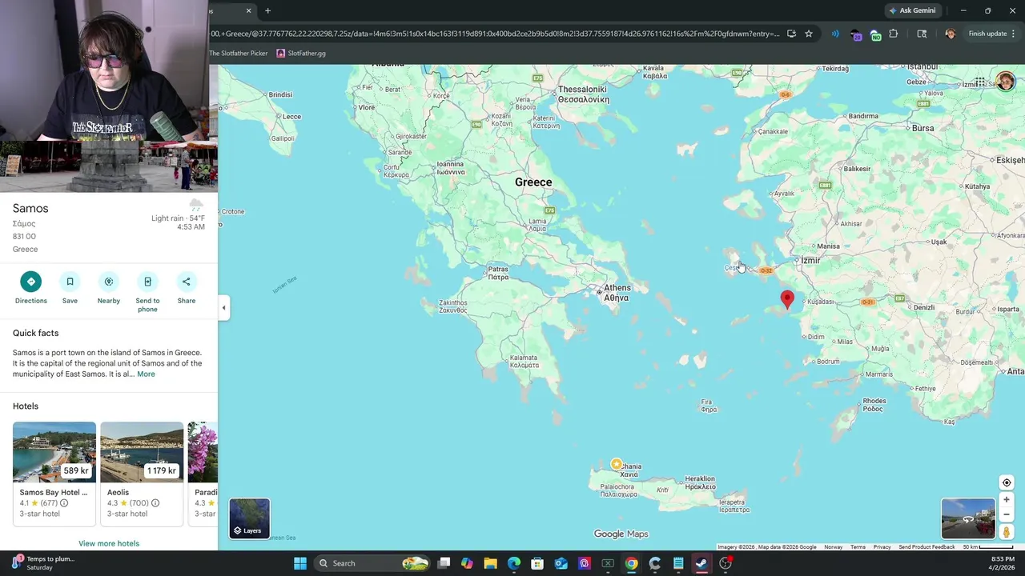The image size is (1025, 576).
Task: Open the Google account avatar on map
Action: tap(1006, 81)
